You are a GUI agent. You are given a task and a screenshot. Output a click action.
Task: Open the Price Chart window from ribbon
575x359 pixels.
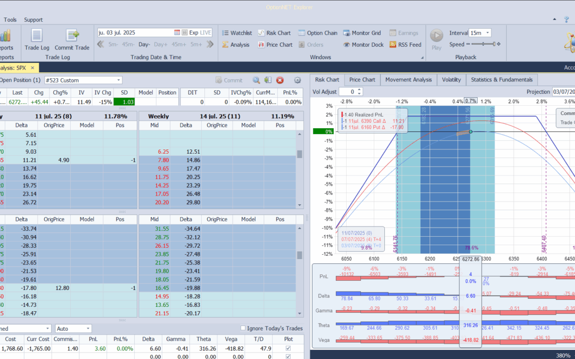[275, 45]
